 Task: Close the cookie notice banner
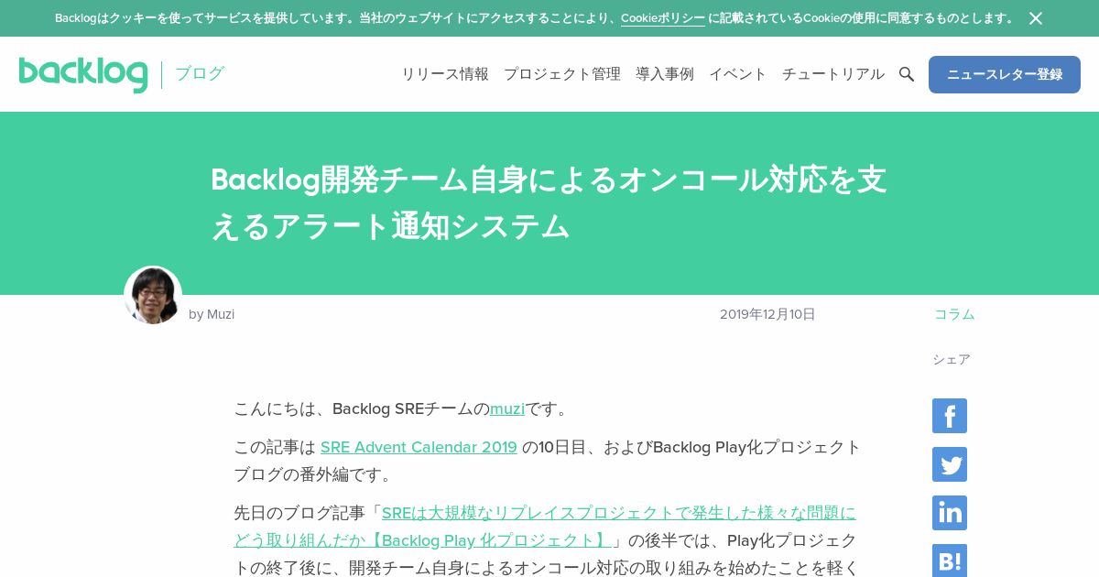(1035, 18)
